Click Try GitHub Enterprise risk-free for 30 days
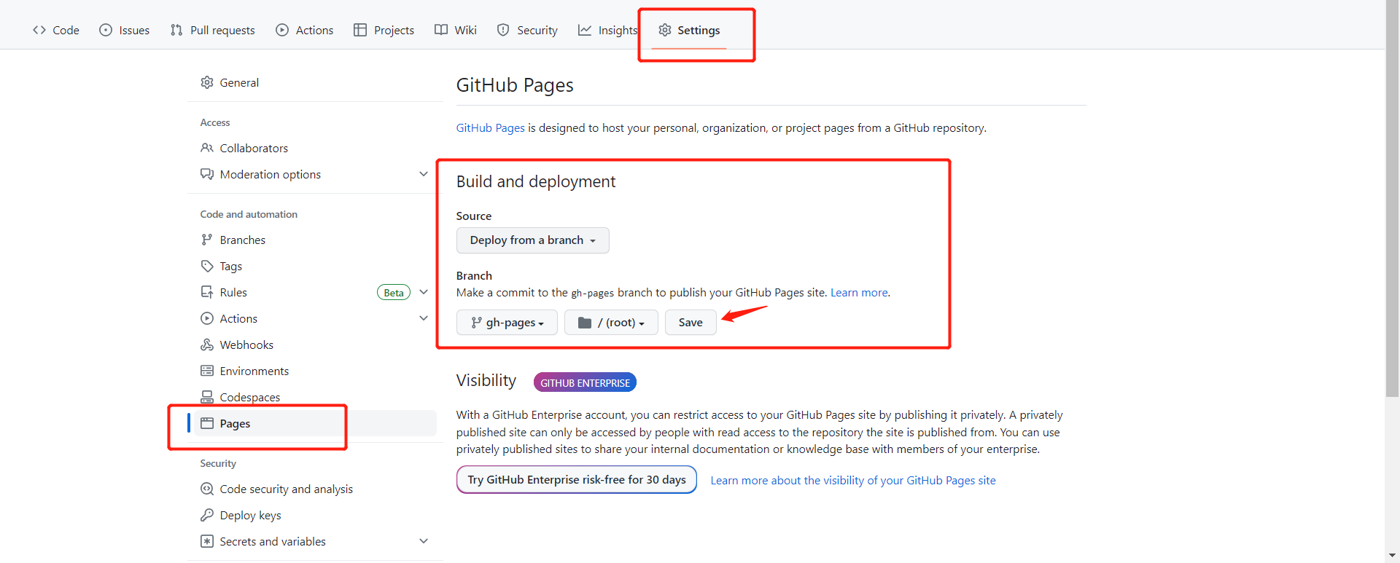1400x563 pixels. coord(577,480)
